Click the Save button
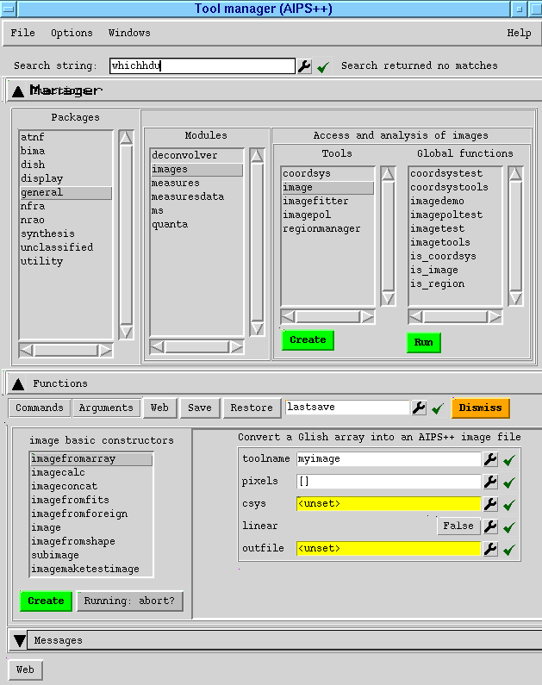 tap(200, 408)
